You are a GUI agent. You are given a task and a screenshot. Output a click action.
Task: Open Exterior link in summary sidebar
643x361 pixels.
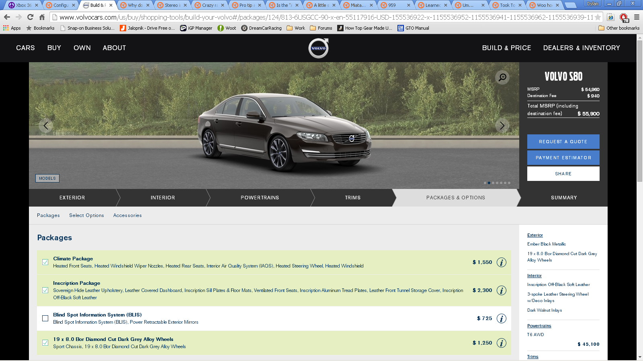[x=535, y=235]
